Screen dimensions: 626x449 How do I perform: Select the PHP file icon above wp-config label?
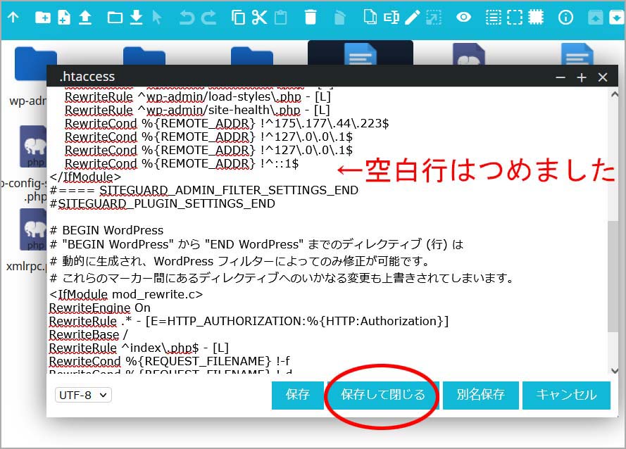coord(33,146)
